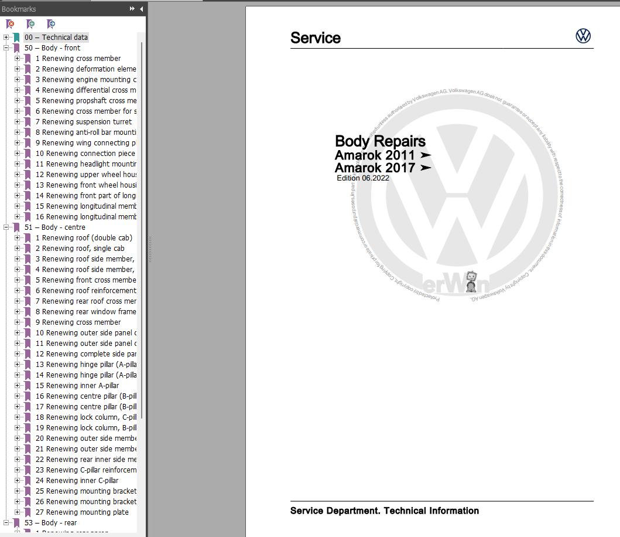The width and height of the screenshot is (620, 537).
Task: Go to '7 Renewing rear roof cross mer'
Action: (86, 301)
